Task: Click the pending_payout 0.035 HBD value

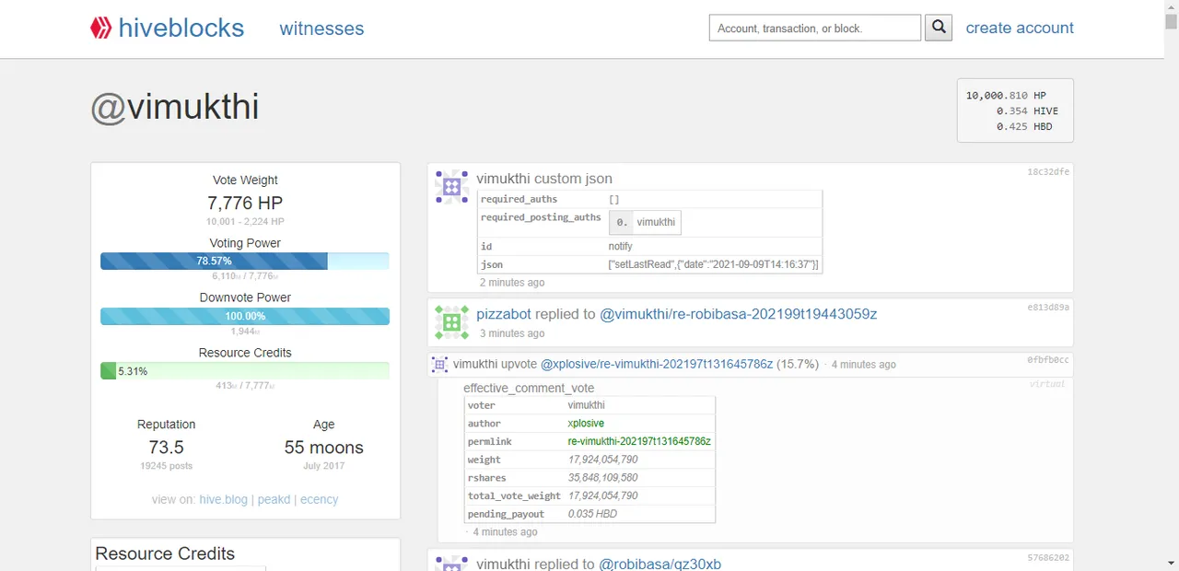Action: (x=592, y=514)
